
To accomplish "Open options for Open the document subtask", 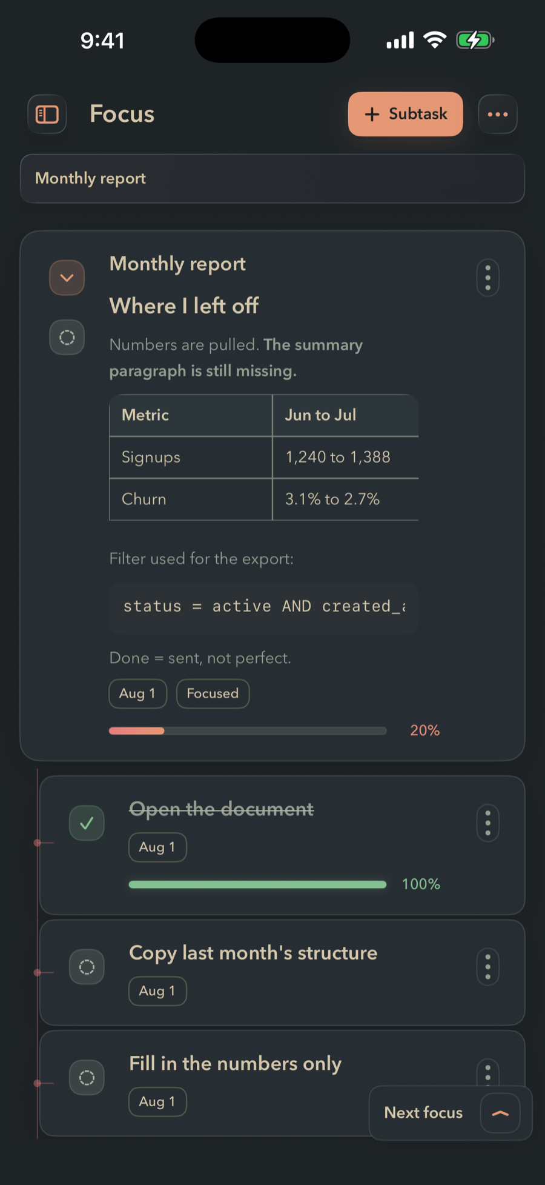I will (x=488, y=824).
